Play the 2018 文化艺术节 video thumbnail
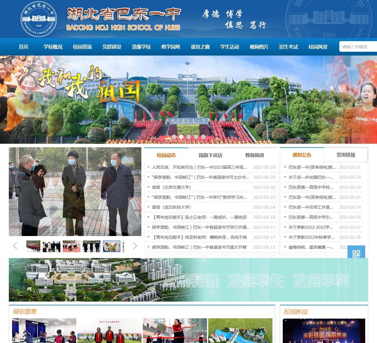 tap(324, 331)
